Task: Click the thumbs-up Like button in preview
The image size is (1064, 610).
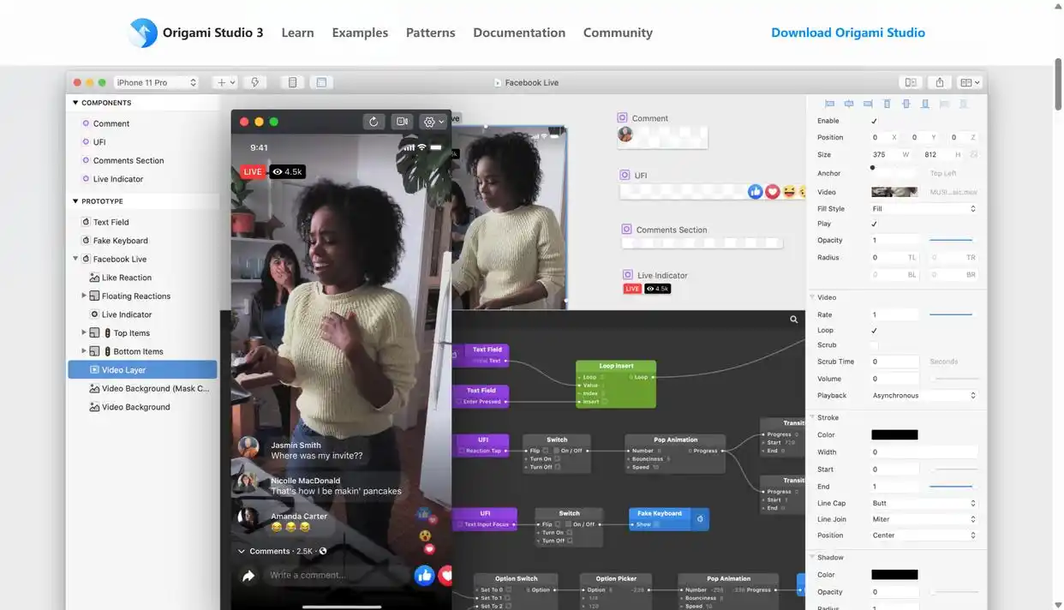Action: pos(424,575)
